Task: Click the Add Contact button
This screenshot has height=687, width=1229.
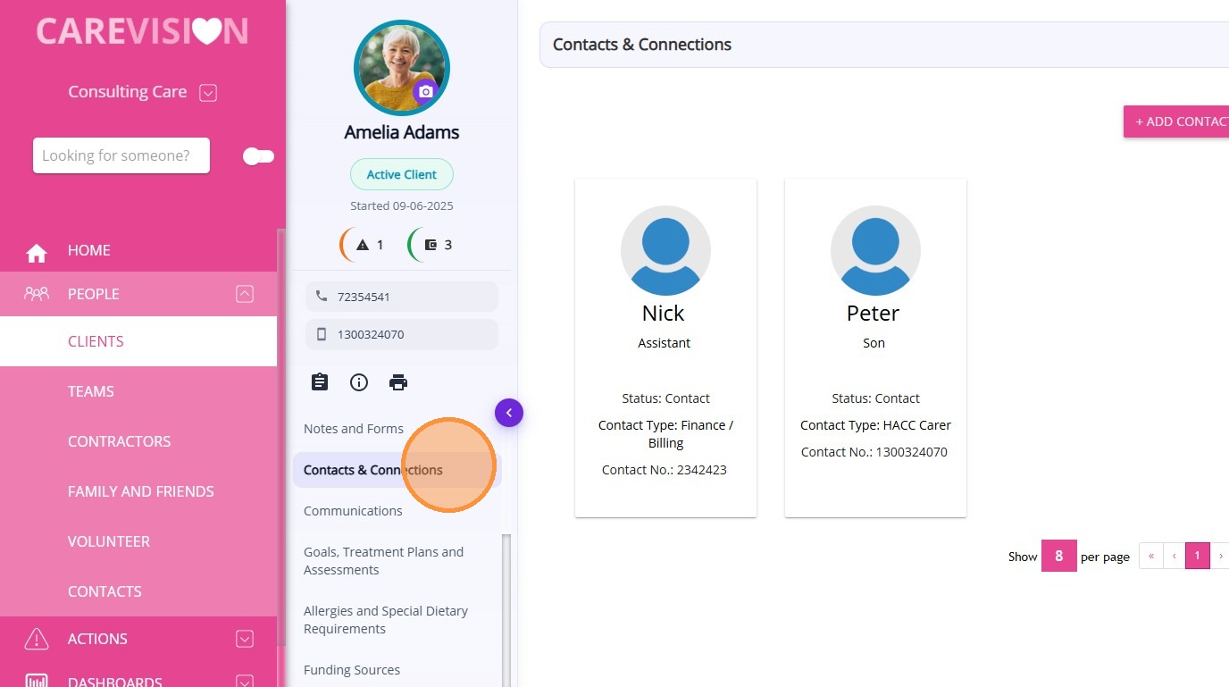Action: click(x=1176, y=121)
